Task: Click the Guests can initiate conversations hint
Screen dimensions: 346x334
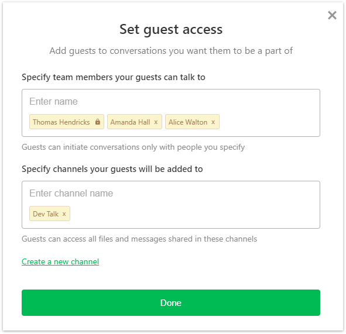Action: coord(133,147)
